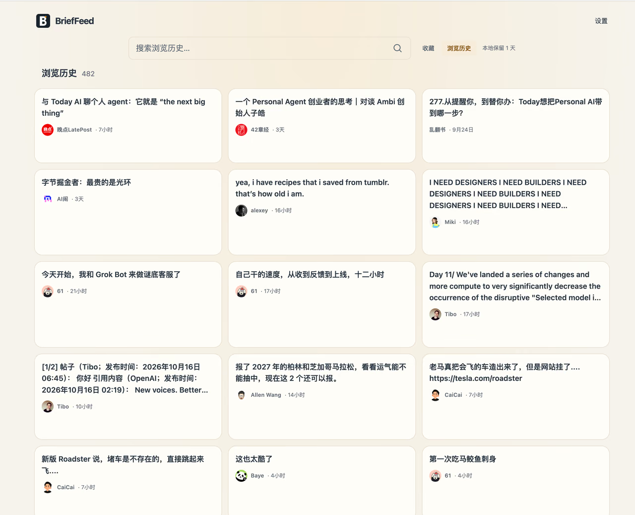Click the 浏览历史 482 heading

pos(68,74)
